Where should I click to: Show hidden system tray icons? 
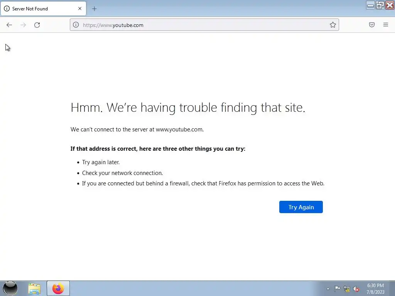click(x=328, y=289)
